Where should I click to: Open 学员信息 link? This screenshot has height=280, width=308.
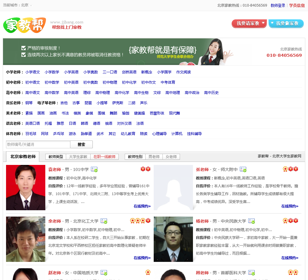tap(297, 5)
